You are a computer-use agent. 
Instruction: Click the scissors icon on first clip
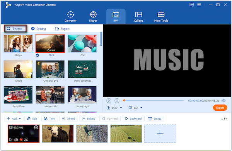26,140
